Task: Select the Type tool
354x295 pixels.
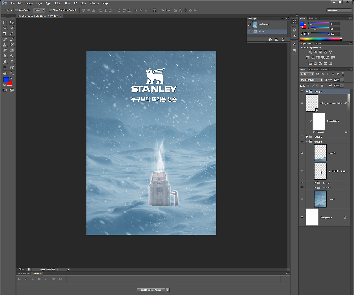Action: 12,62
